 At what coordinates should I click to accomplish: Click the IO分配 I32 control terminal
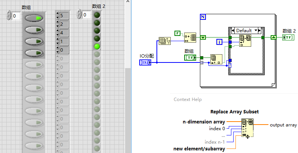click(x=145, y=62)
